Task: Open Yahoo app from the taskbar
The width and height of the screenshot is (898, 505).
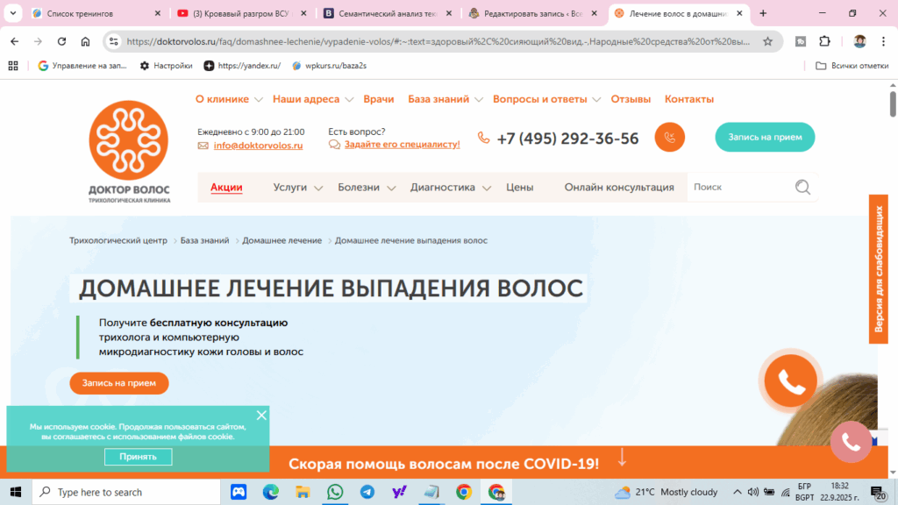Action: pyautogui.click(x=399, y=492)
